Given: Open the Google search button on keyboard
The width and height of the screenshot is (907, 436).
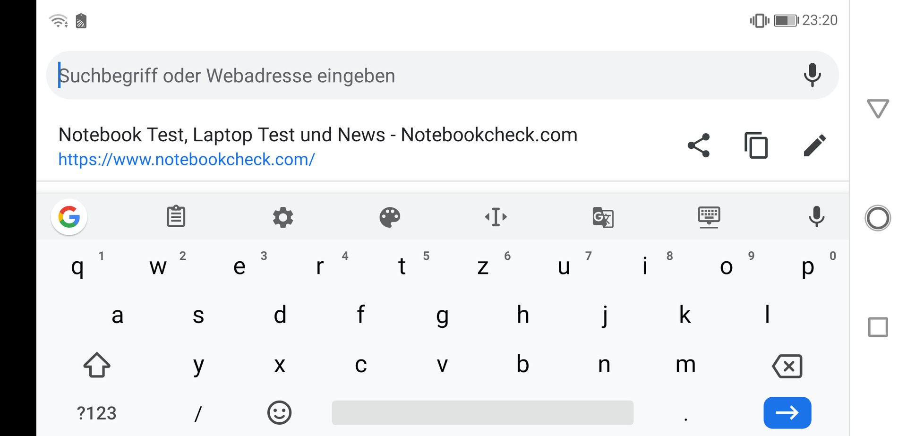Looking at the screenshot, I should (69, 217).
